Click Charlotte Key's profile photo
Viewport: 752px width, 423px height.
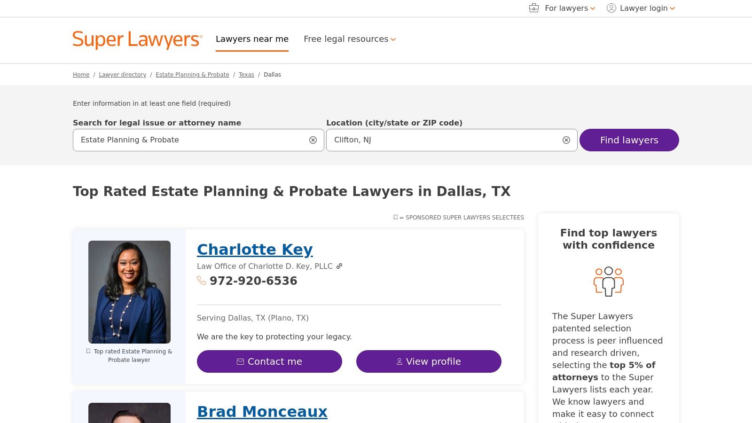click(x=130, y=291)
